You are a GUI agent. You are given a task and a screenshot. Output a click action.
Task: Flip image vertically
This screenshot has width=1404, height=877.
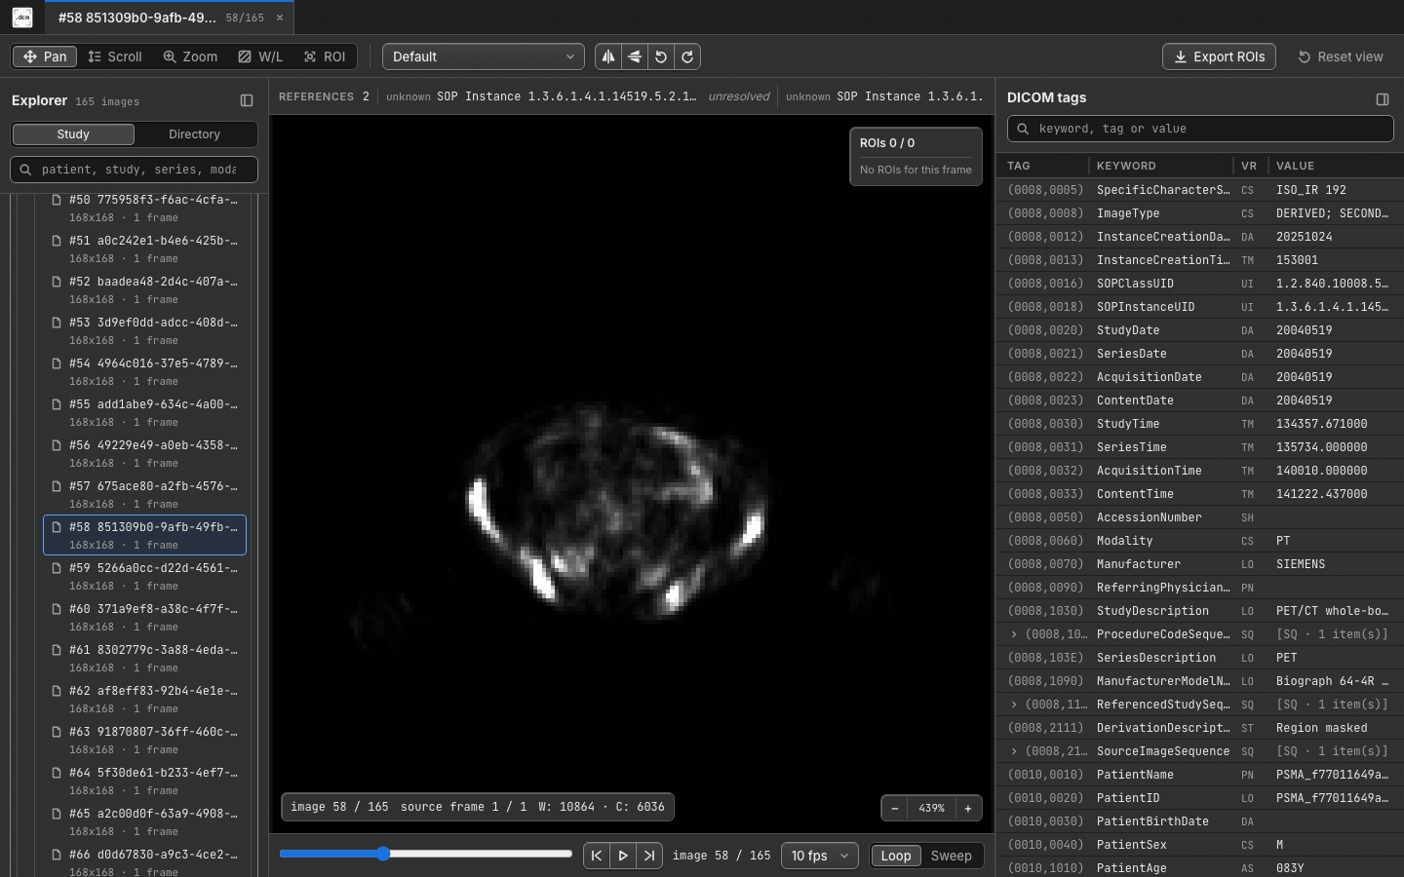tap(635, 57)
